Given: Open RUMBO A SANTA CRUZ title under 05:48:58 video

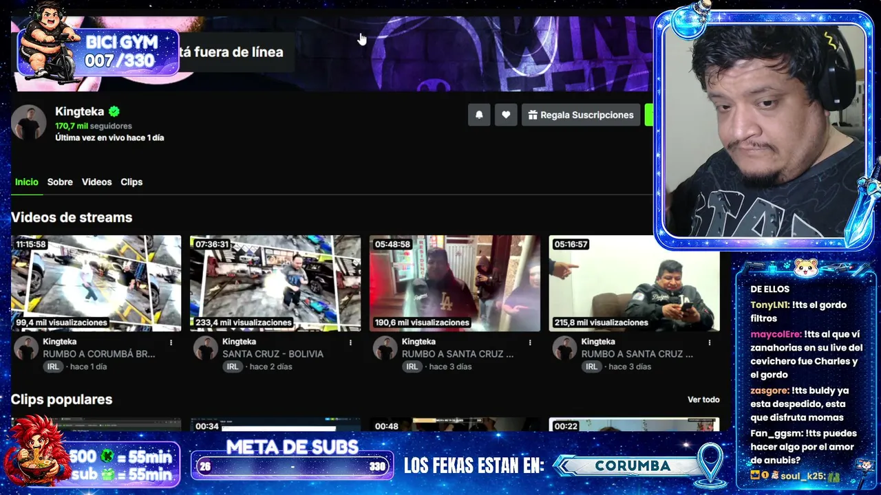Looking at the screenshot, I should point(458,354).
